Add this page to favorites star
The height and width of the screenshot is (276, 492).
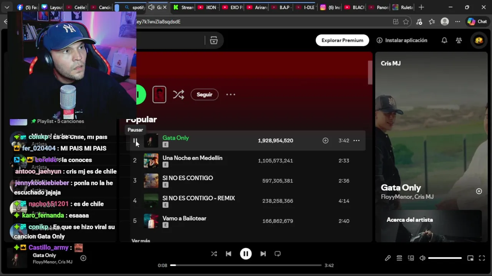(406, 22)
